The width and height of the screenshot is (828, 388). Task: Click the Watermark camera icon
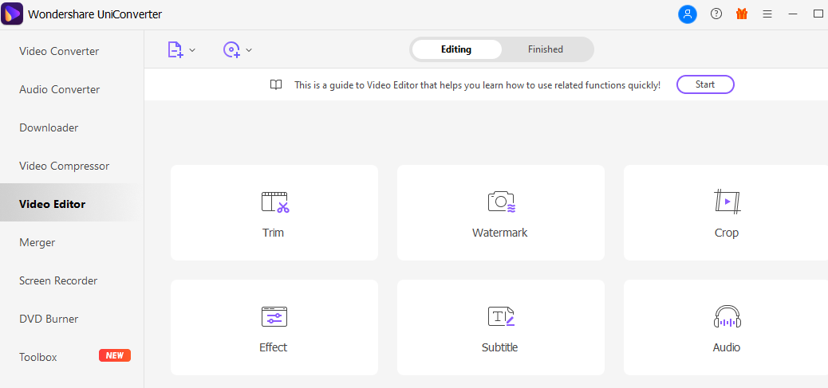click(501, 202)
